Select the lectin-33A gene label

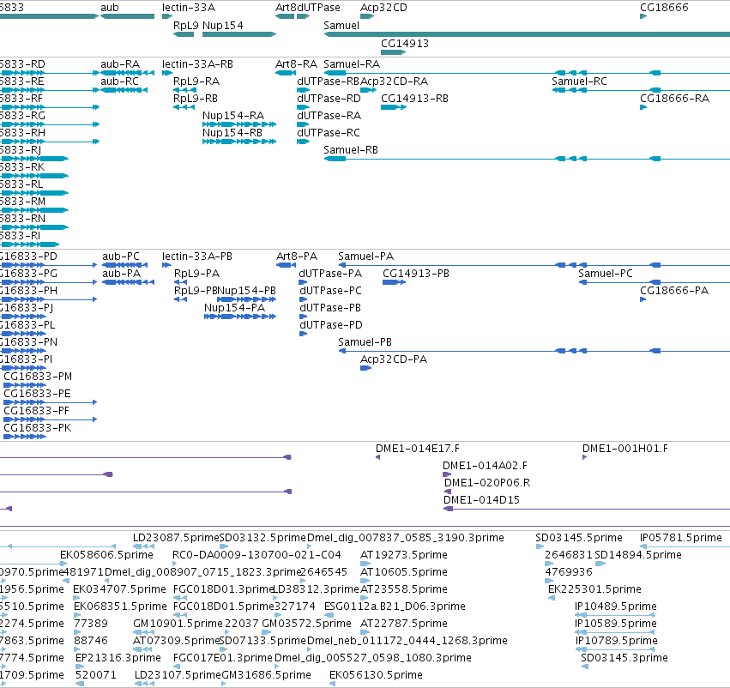tap(189, 8)
